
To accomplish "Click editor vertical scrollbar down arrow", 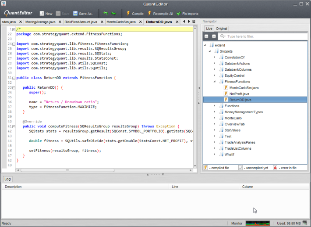I will tap(195, 166).
